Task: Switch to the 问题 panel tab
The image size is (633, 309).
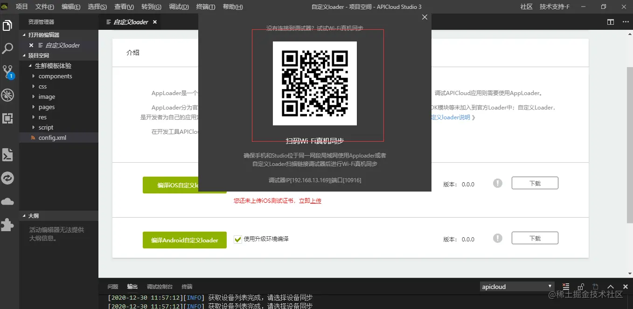Action: (x=113, y=287)
